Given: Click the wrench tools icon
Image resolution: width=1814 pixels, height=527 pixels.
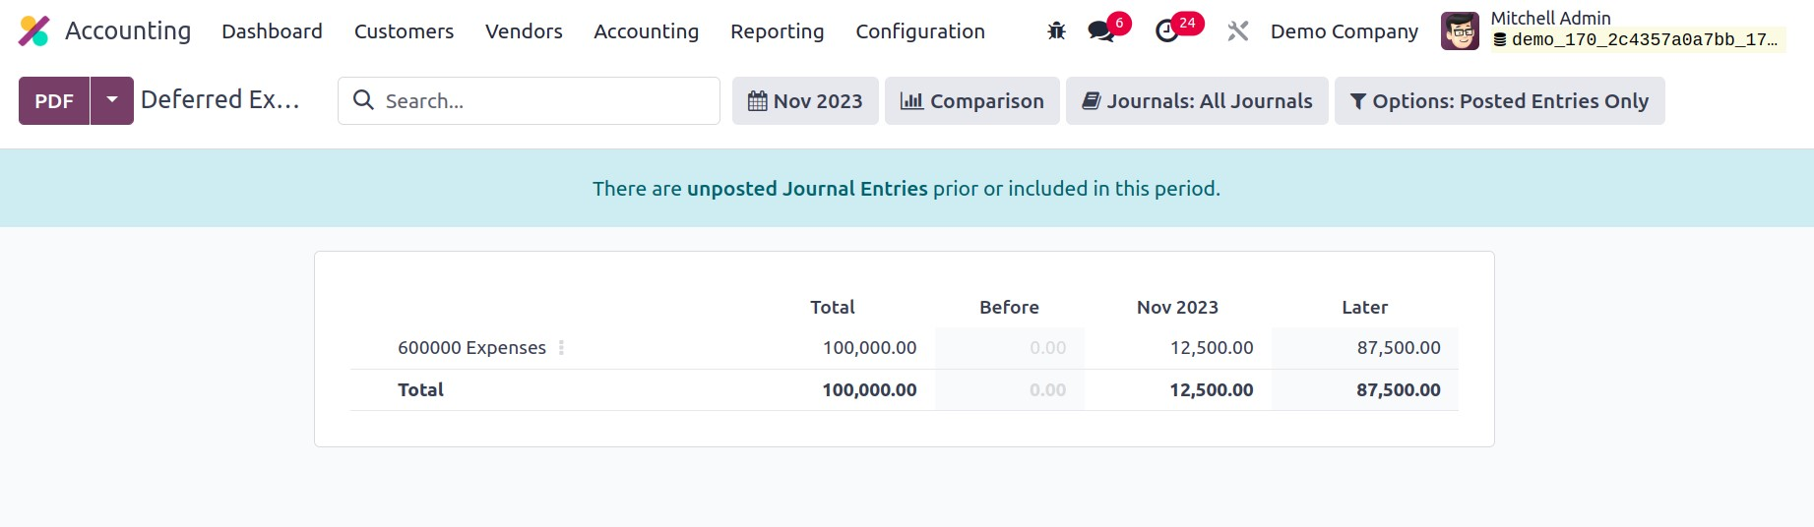Looking at the screenshot, I should point(1237,31).
